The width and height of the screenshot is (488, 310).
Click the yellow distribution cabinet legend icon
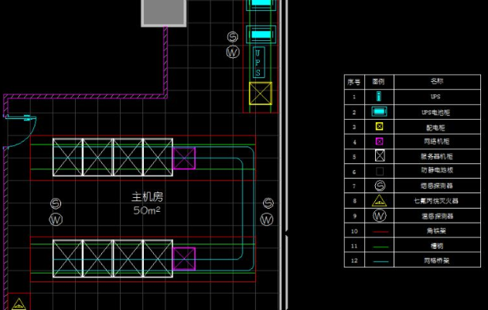(380, 126)
